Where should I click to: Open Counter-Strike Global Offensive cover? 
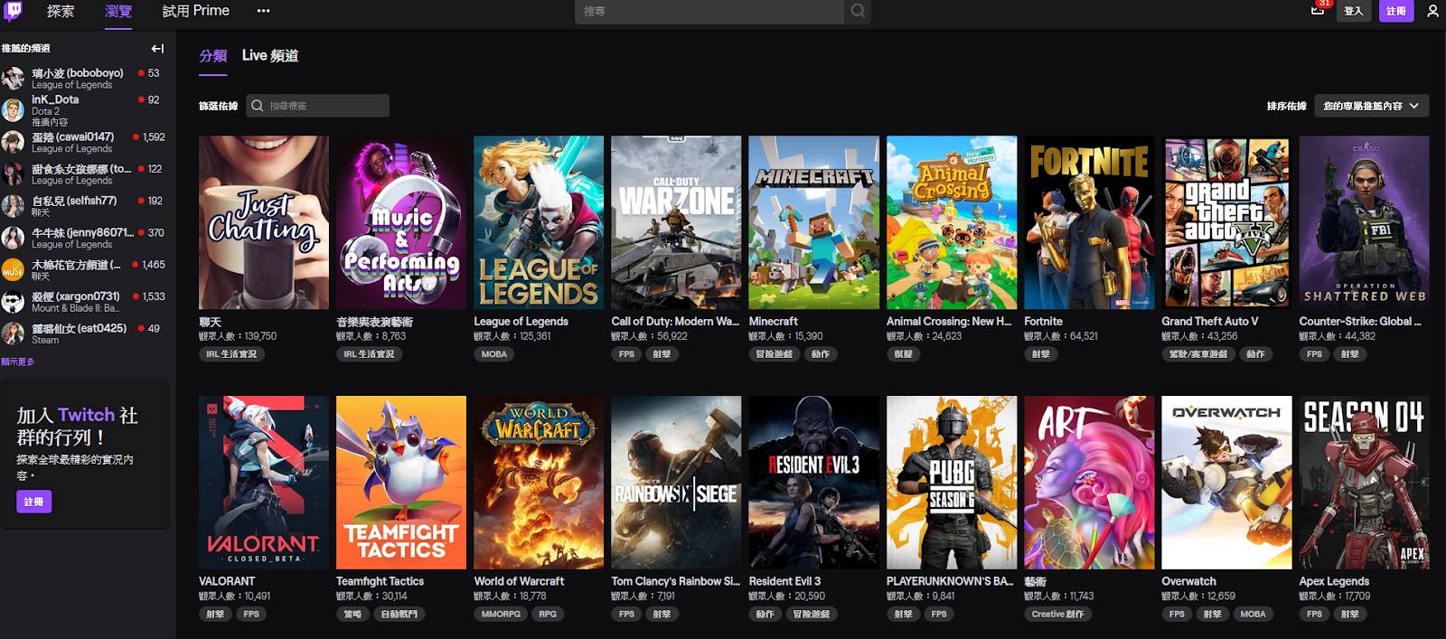point(1365,222)
